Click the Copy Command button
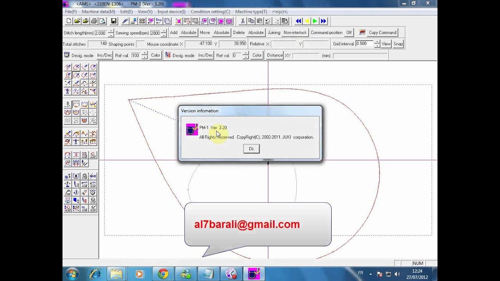Image resolution: width=500 pixels, height=281 pixels. coord(382,32)
